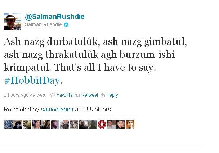Click the blue verified badge
Viewport: 219px width, 153px height.
(66, 25)
